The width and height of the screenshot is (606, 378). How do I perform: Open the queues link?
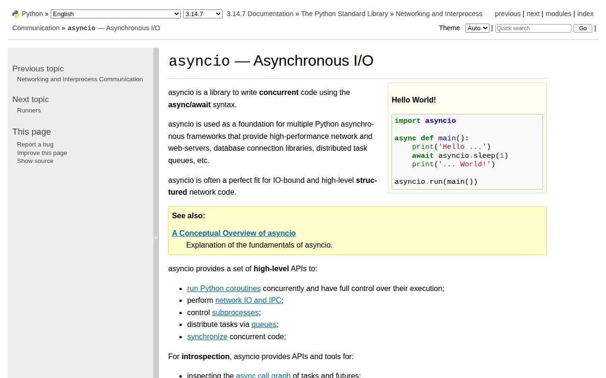(264, 325)
